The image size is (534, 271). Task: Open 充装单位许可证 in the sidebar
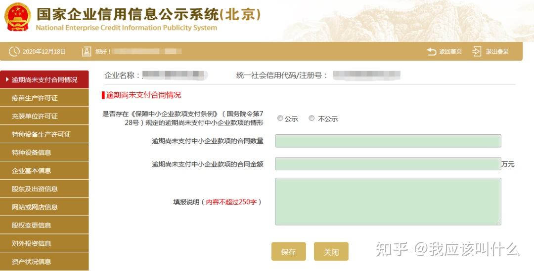(44, 116)
